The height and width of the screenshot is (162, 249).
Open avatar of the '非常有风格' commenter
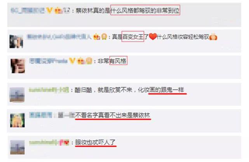point(17,66)
